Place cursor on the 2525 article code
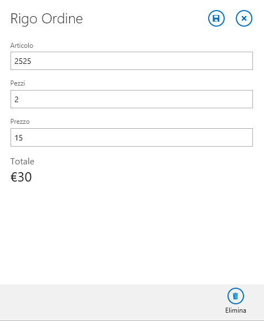The width and height of the screenshot is (264, 321). click(x=23, y=61)
